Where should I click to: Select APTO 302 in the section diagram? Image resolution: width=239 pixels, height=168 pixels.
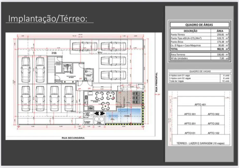(213, 114)
